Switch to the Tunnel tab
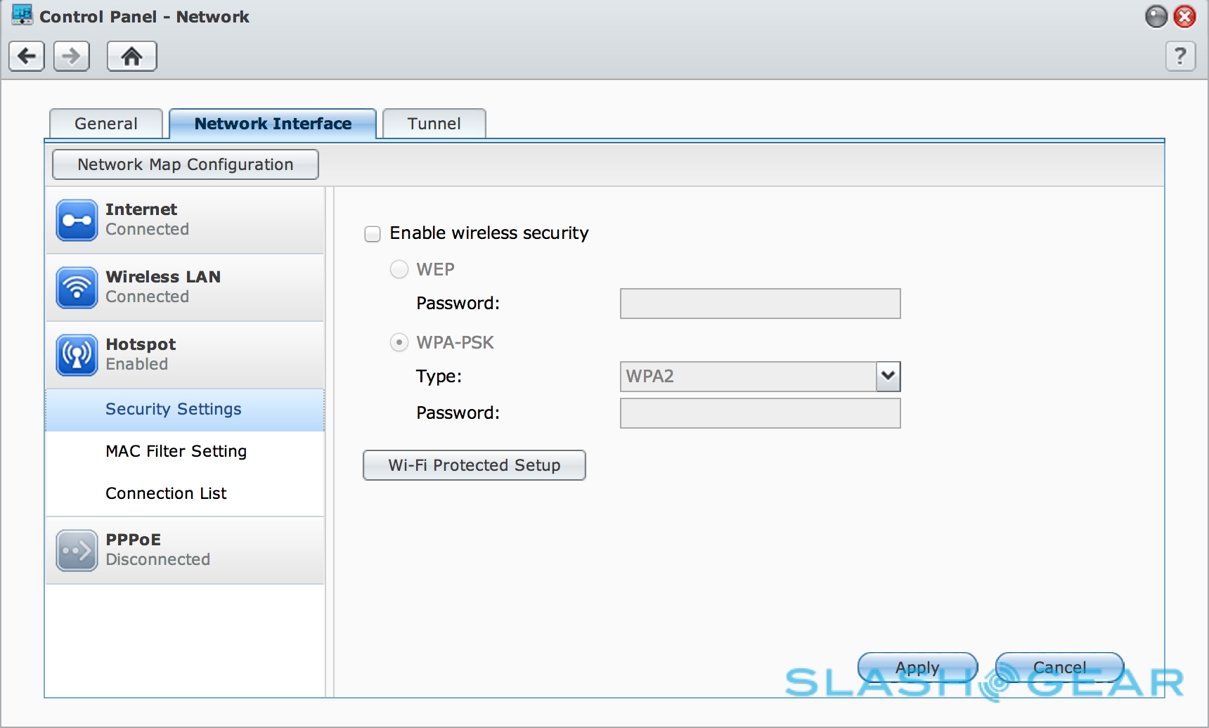 434,124
